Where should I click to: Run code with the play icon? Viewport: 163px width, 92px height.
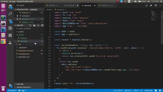(151, 5)
